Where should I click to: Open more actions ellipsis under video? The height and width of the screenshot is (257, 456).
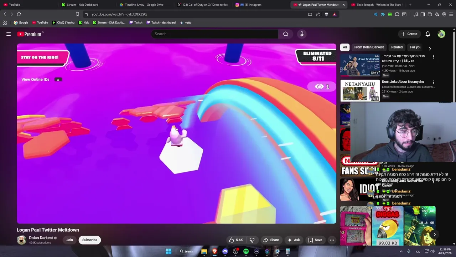[x=332, y=240]
